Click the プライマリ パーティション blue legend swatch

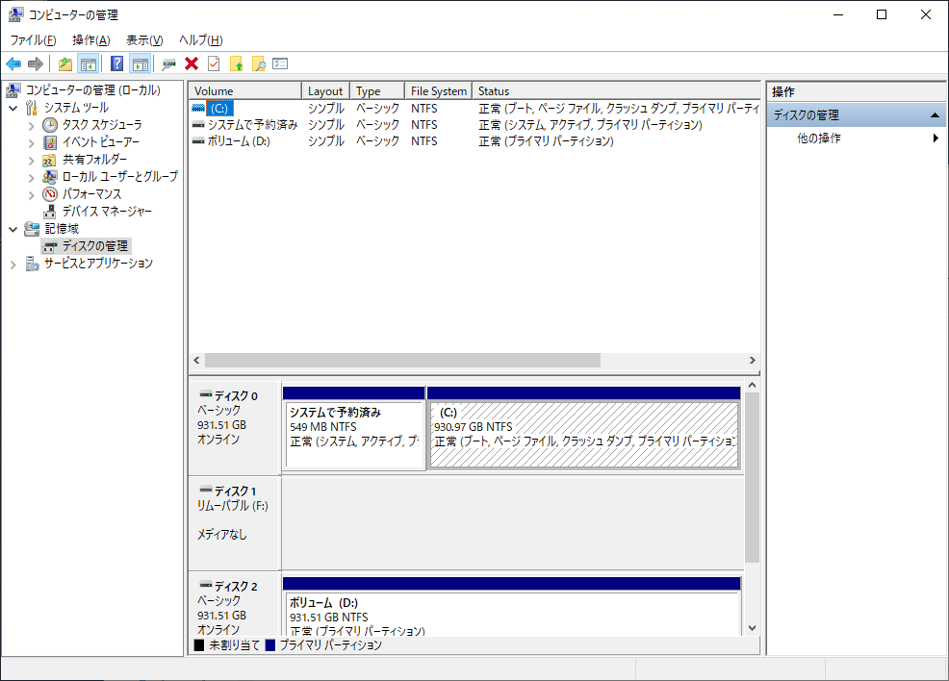(270, 645)
